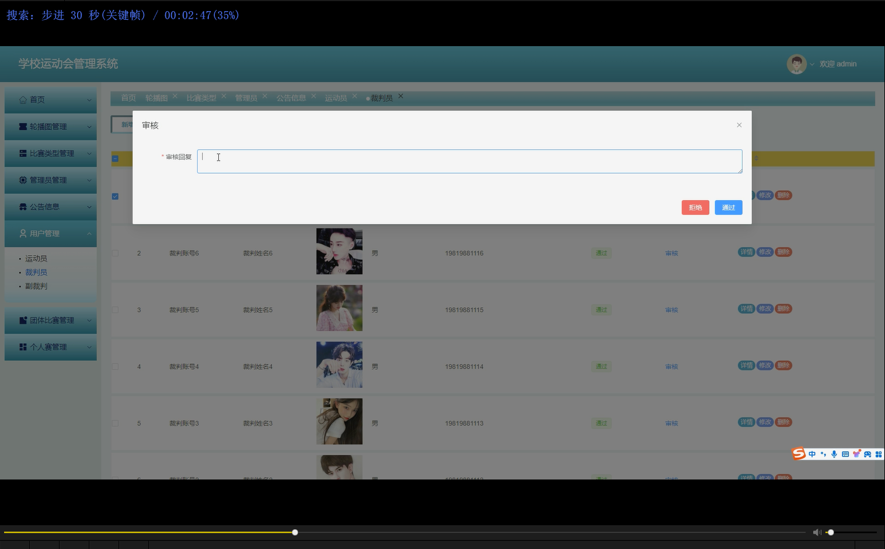Select 运动员 in the sidebar submenu
The height and width of the screenshot is (549, 885).
tap(36, 258)
